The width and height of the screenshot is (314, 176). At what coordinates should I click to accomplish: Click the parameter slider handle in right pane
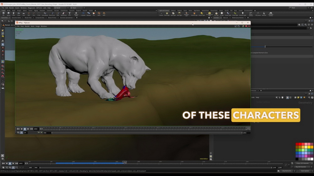click(265, 47)
